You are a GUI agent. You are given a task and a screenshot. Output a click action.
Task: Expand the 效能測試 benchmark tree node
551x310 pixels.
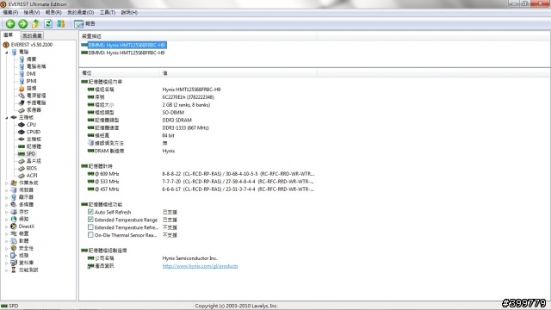tap(7, 270)
